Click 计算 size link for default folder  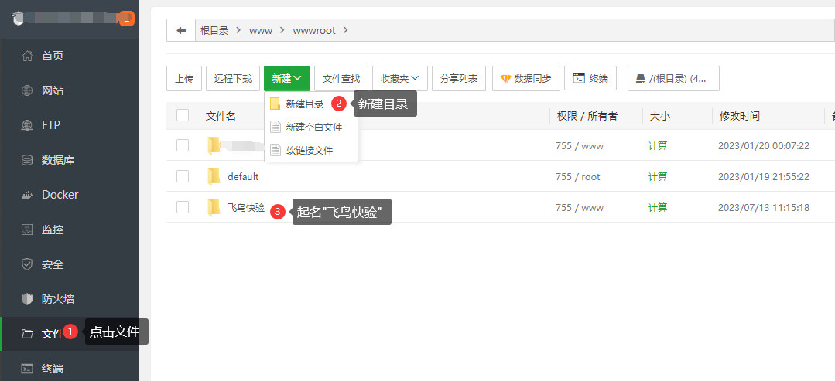(658, 176)
